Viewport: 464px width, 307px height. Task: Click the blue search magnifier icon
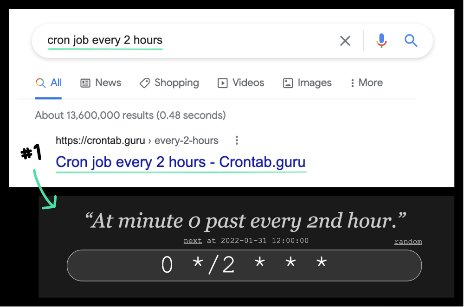click(411, 41)
